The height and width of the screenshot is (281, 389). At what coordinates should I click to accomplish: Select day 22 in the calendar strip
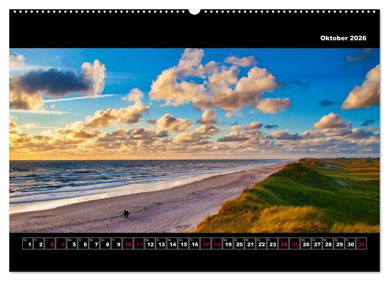[261, 244]
